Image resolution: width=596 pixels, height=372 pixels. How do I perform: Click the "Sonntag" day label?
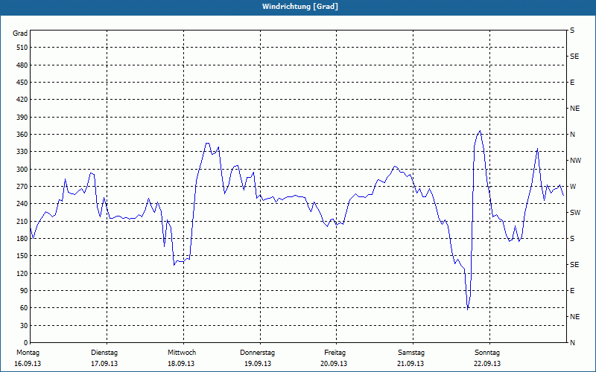point(487,353)
